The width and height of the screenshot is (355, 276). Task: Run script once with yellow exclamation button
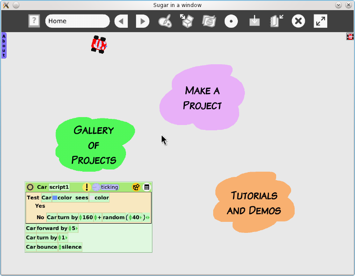pos(87,187)
